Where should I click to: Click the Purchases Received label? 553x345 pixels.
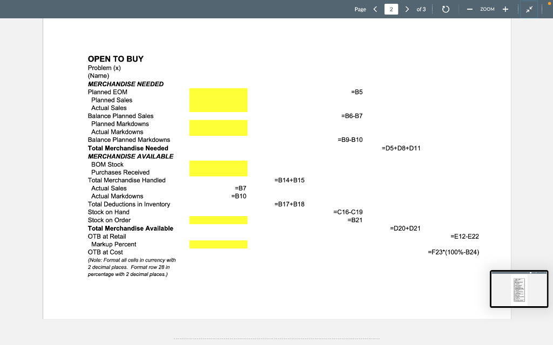120,172
